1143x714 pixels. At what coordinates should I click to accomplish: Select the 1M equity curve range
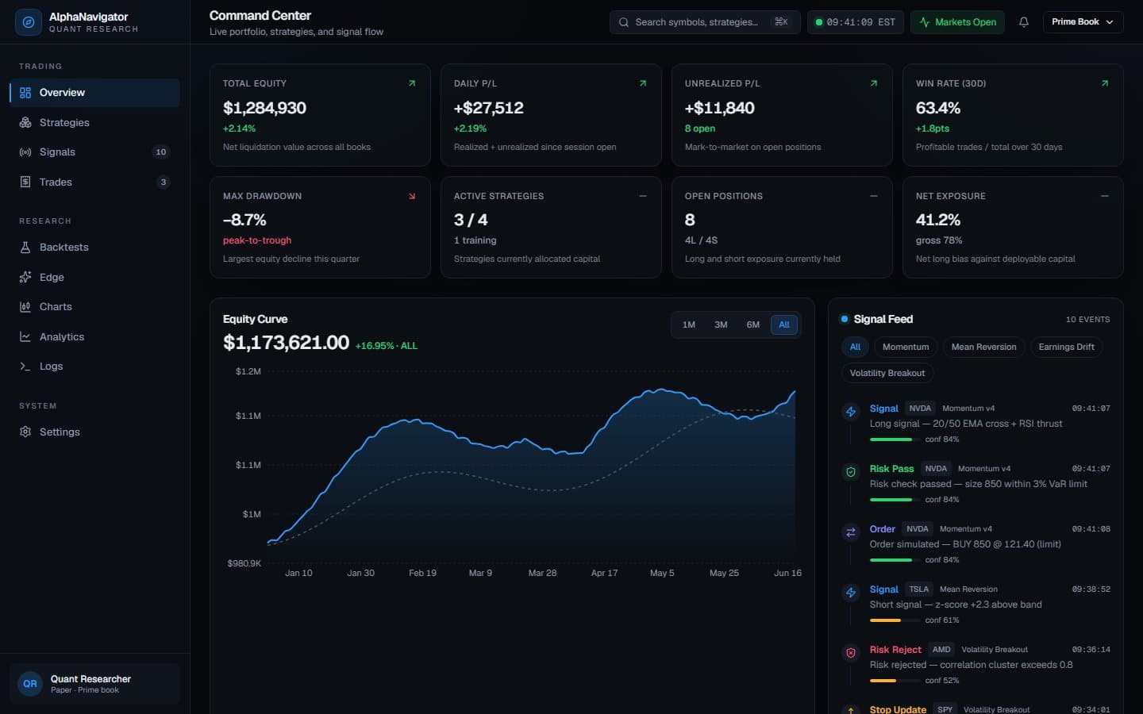pyautogui.click(x=689, y=325)
